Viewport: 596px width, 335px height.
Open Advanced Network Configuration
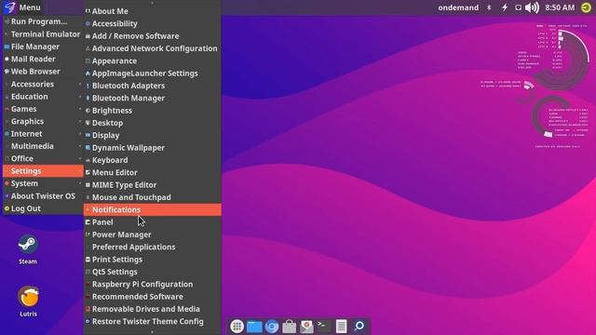(153, 48)
